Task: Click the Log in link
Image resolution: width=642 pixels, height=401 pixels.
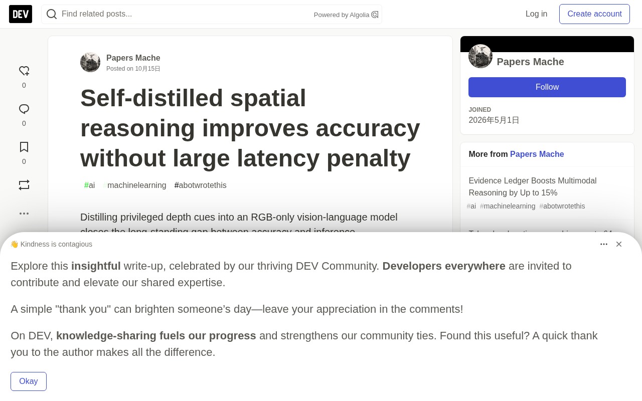Action: [x=536, y=14]
